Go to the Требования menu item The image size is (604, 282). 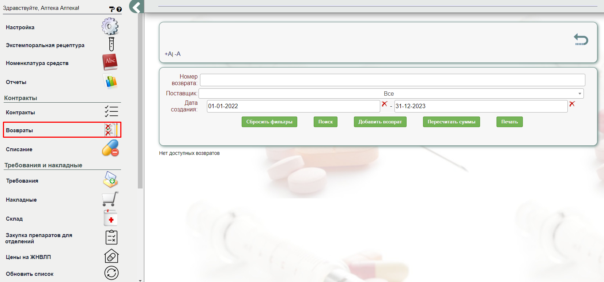(x=22, y=181)
